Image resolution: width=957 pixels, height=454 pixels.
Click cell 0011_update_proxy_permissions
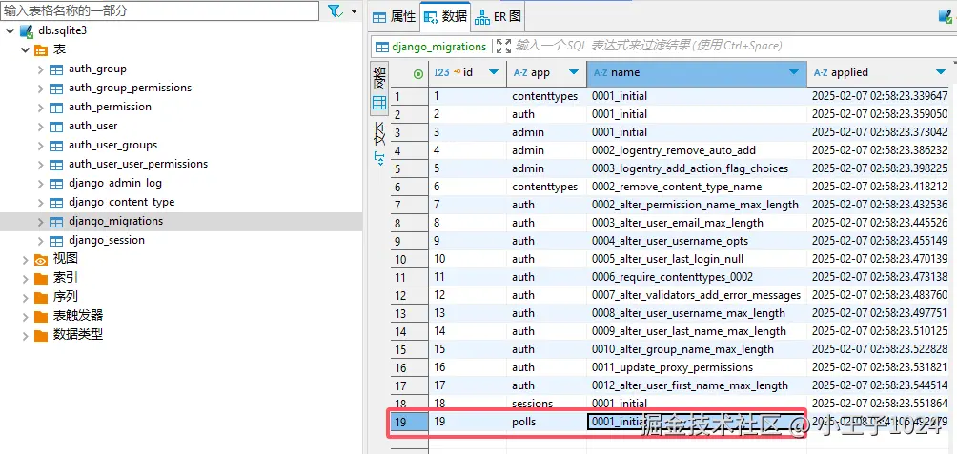[697, 367]
